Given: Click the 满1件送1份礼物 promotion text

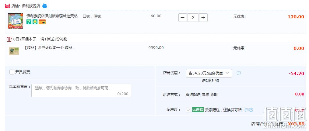Looking at the screenshot, I should click(x=54, y=39).
